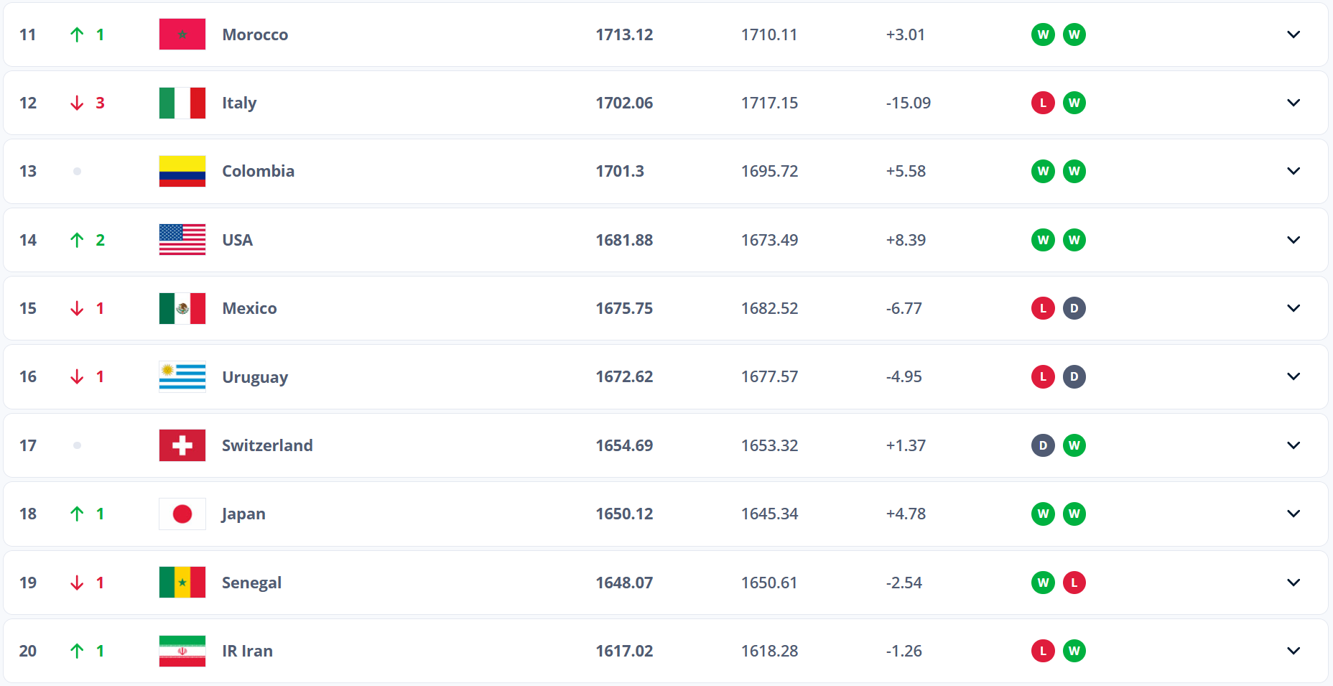Click the Colombia flag icon

[x=182, y=171]
